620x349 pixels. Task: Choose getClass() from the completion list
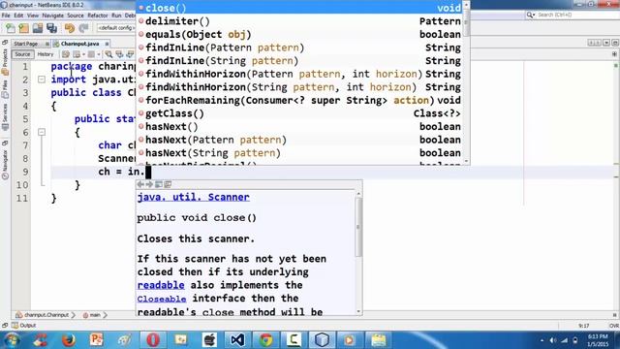pos(299,113)
